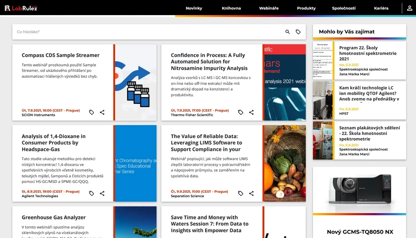The width and height of the screenshot is (416, 238).
Task: Click tag icon on Confidence in Process card
Action: (x=241, y=112)
